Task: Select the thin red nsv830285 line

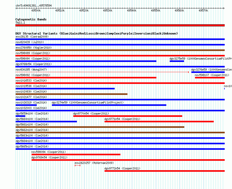Action: [x=102, y=72]
